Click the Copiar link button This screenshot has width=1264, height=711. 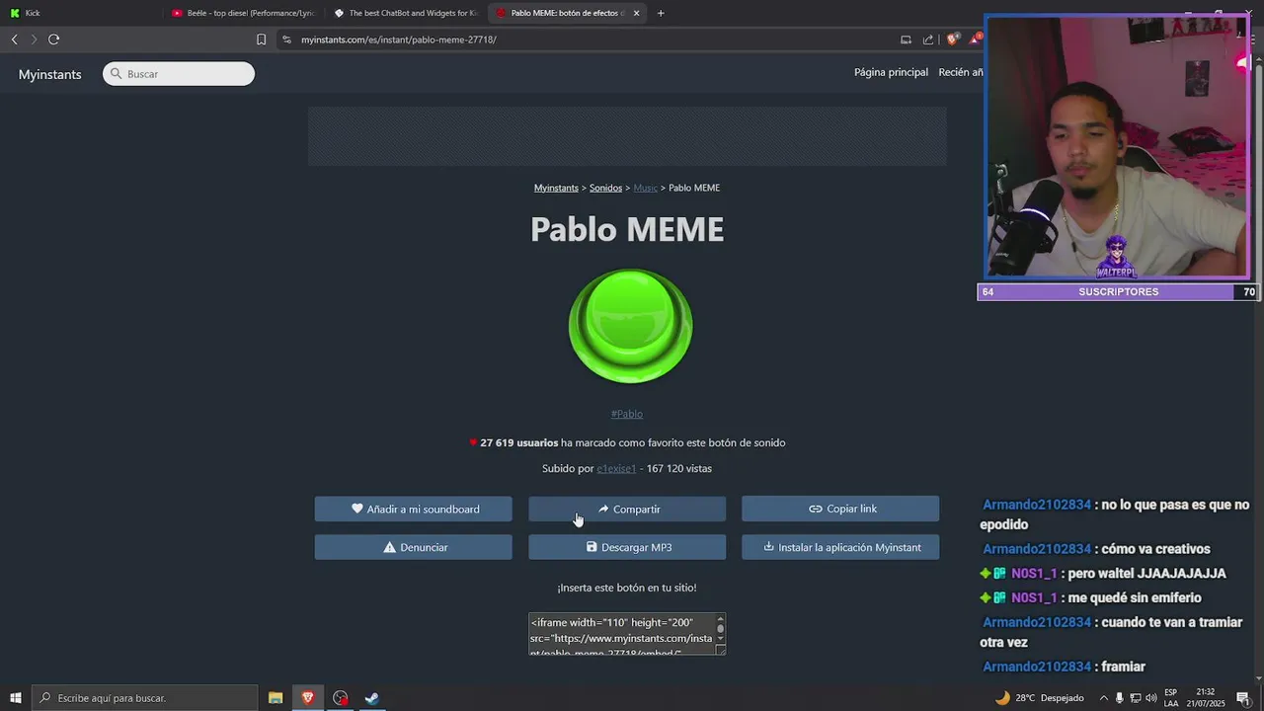pos(840,509)
